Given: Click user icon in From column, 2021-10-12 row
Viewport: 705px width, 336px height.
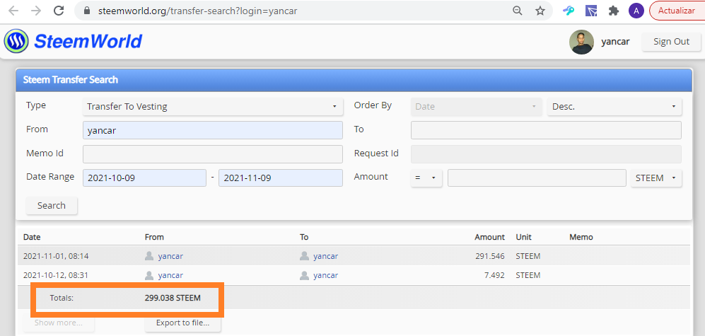Looking at the screenshot, I should pyautogui.click(x=149, y=275).
